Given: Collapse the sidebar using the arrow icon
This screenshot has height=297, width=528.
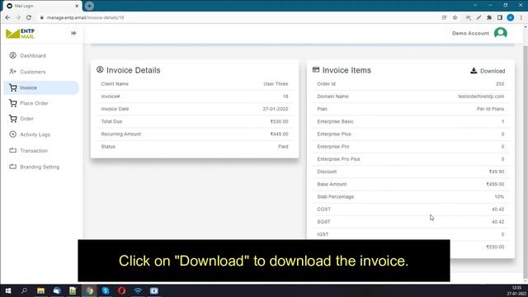Looking at the screenshot, I should click(x=73, y=33).
